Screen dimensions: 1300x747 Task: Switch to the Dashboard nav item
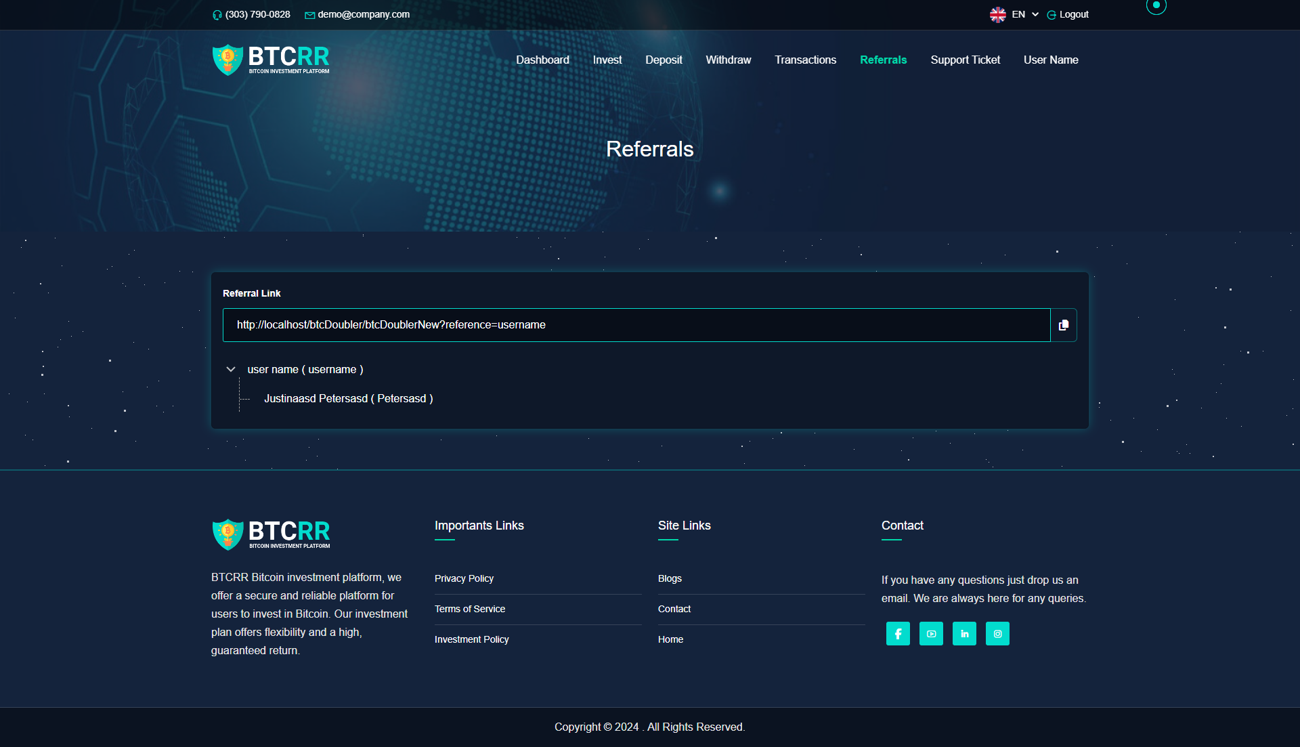(542, 60)
